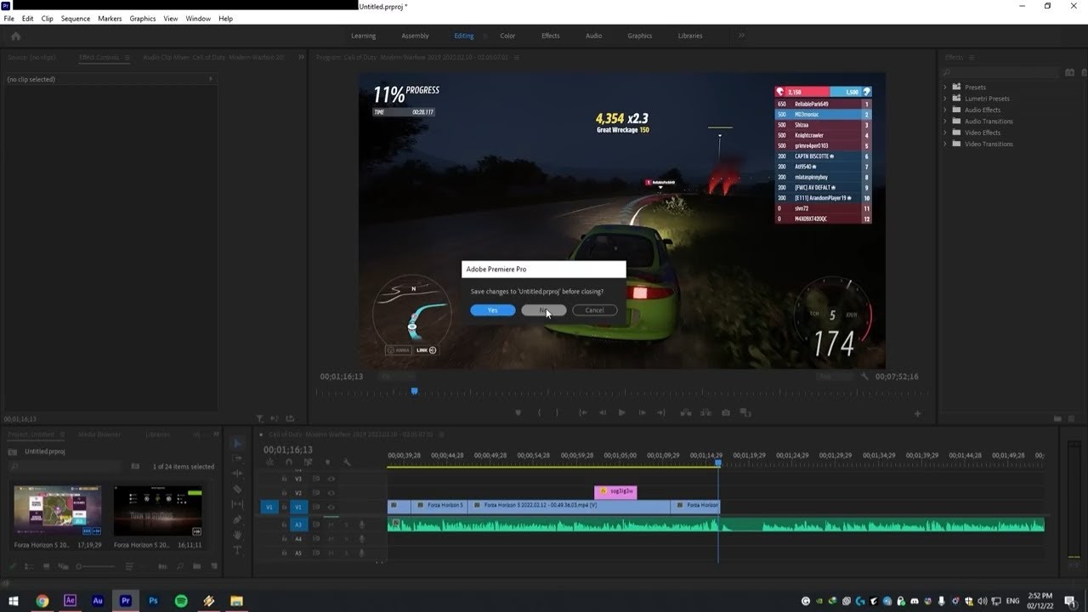The image size is (1088, 612).
Task: Enable voice-over record on track A5
Action: pos(361,553)
